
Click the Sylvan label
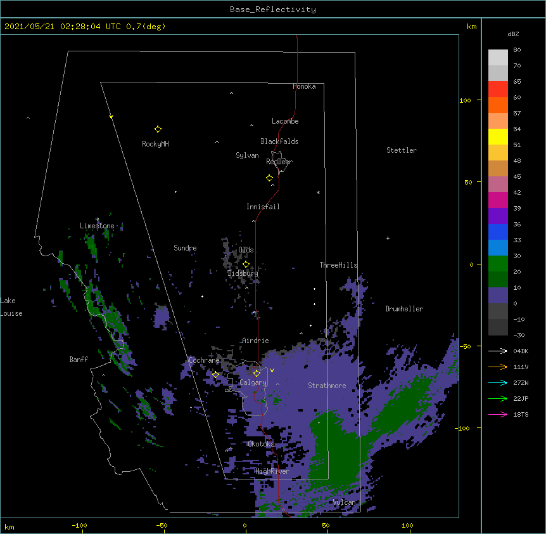click(x=247, y=155)
